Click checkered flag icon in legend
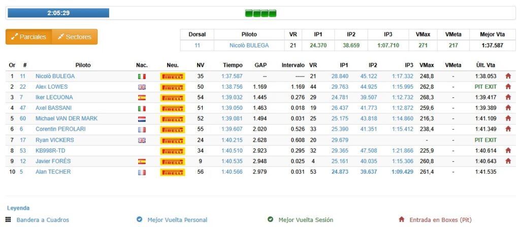This screenshot has width=520, height=227. click(8, 220)
